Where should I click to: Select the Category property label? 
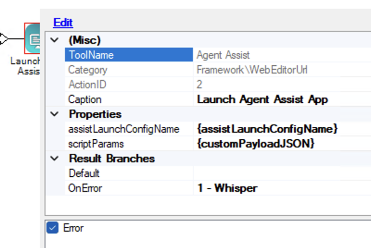[88, 70]
